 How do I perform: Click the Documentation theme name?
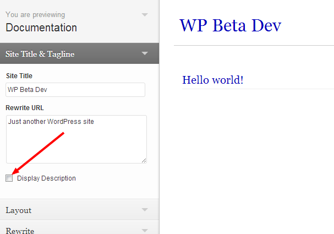click(x=41, y=28)
